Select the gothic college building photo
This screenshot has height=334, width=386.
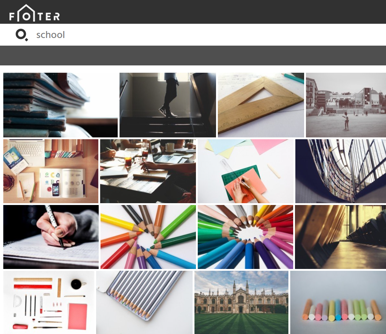241,302
